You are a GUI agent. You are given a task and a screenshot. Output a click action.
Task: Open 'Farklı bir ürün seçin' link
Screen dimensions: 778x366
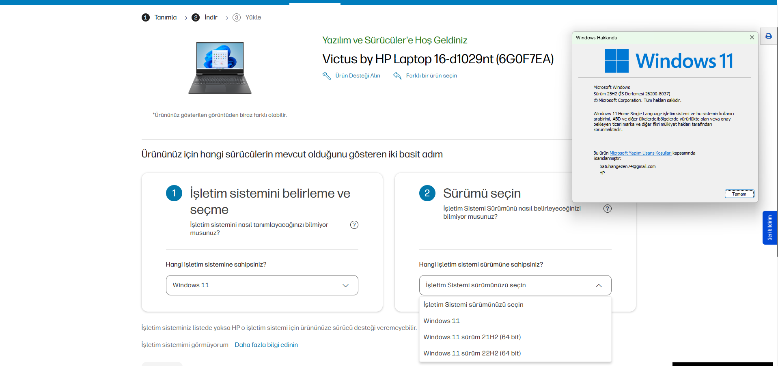431,76
